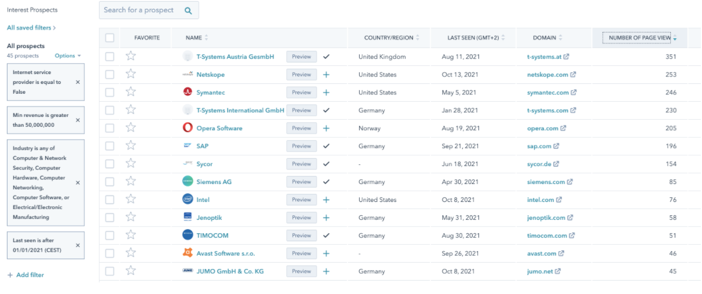Select the TIMOCOM row checkbox
Viewport: 702px width, 294px height.
[109, 236]
